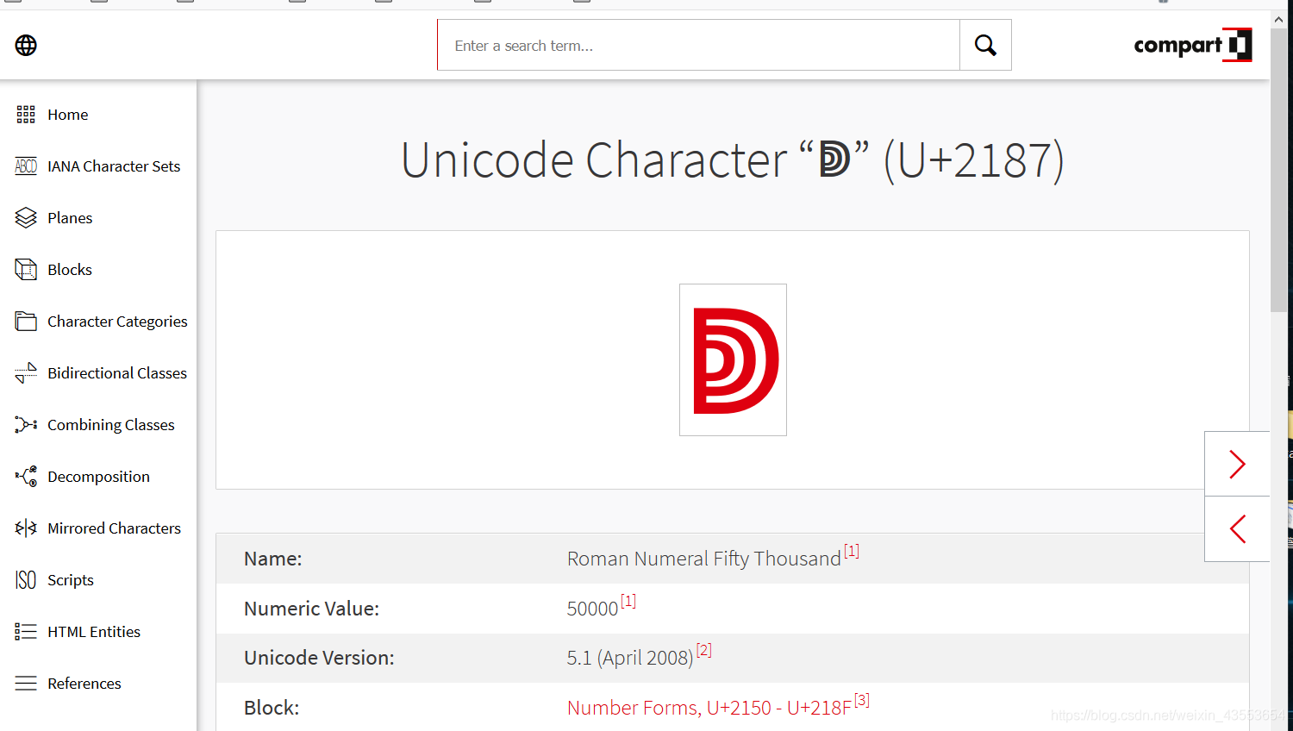The image size is (1293, 731).
Task: Click the search term input field
Action: tap(698, 45)
